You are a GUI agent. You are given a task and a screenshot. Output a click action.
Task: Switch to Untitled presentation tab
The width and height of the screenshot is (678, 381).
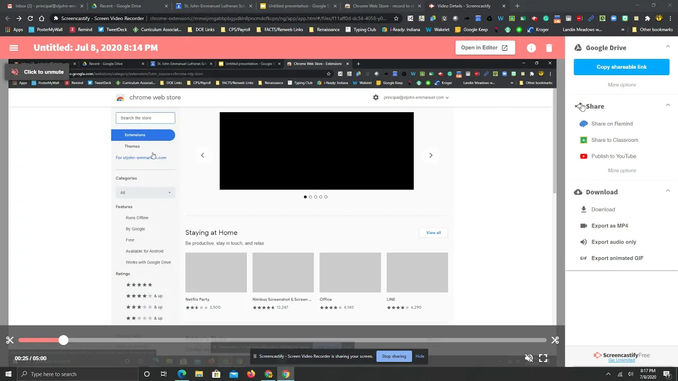pyautogui.click(x=299, y=6)
